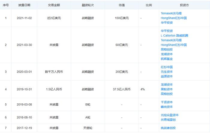Image resolution: width=210 pixels, height=133 pixels.
Task: Click the 挑战者创投 investor link
Action: (x=168, y=128)
